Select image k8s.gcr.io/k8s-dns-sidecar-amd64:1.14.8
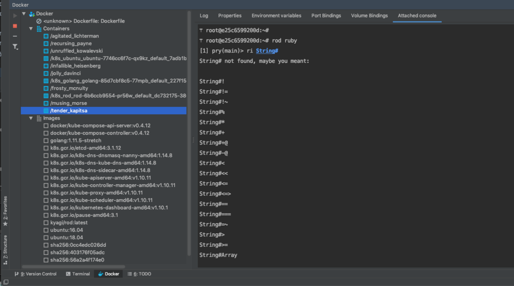The width and height of the screenshot is (514, 286). [100, 171]
